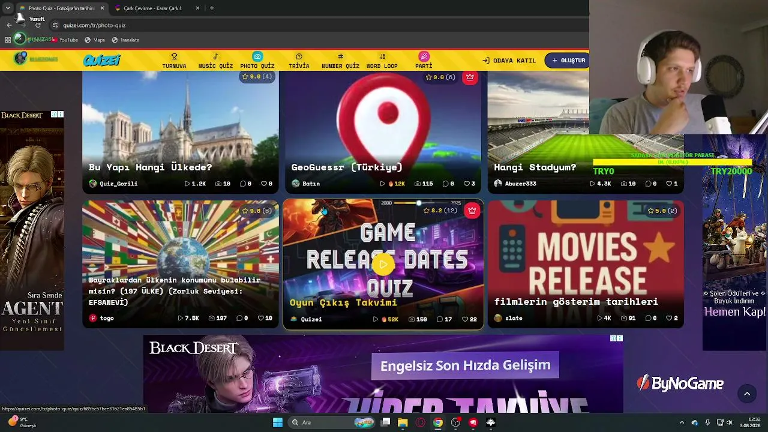Like the filmlerin gösterim tarihleri quiz
Viewport: 768px width, 432px height.
pos(668,318)
